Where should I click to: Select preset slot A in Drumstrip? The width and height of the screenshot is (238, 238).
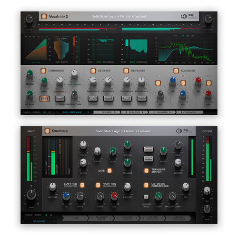tap(46, 215)
